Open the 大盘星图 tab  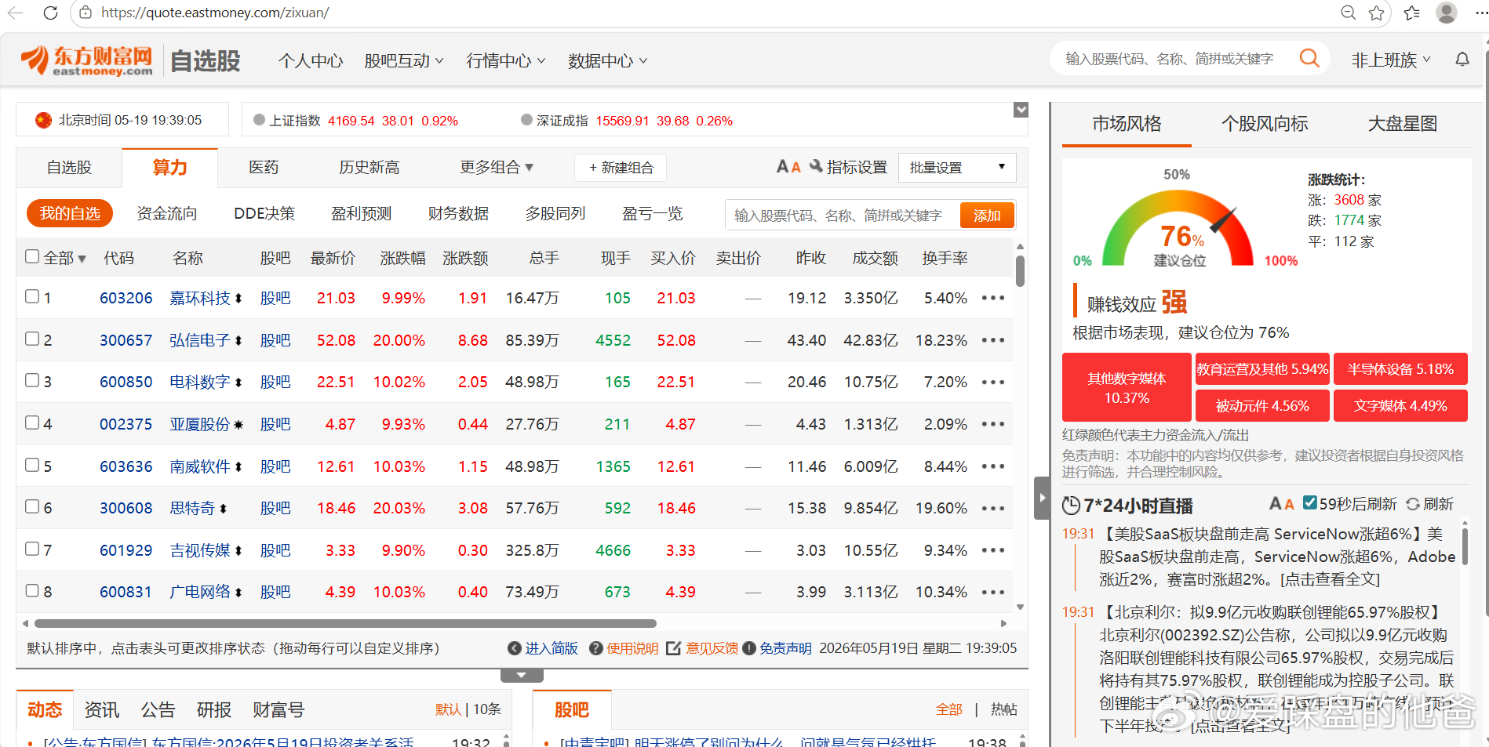1403,124
